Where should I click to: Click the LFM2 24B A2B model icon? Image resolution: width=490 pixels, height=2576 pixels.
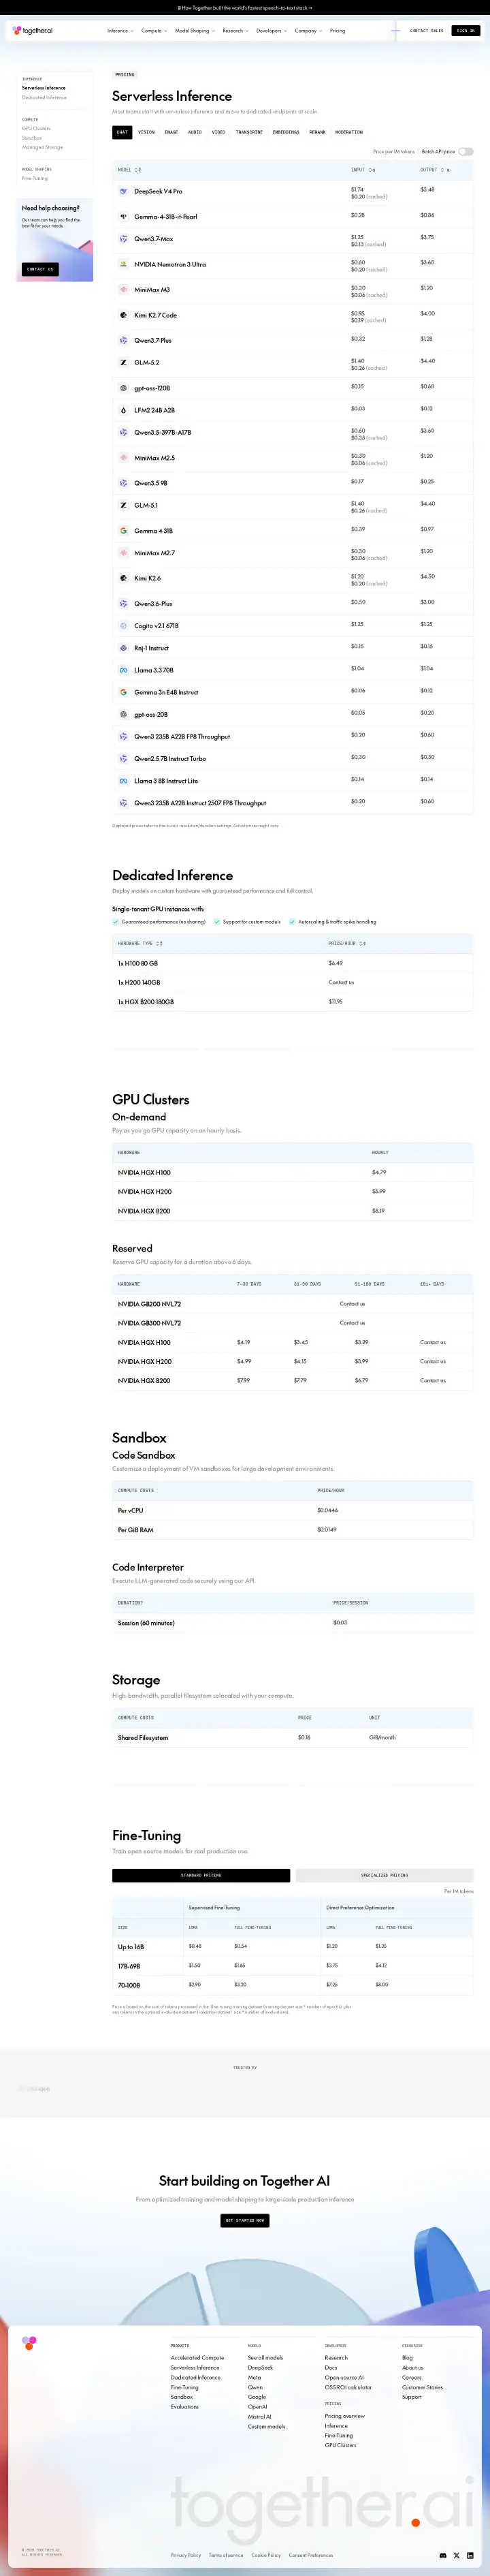click(124, 410)
